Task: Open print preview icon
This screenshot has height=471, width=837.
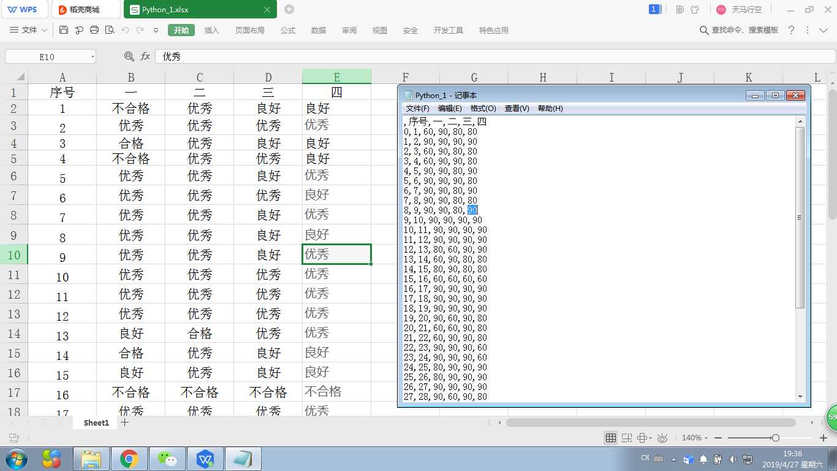Action: pyautogui.click(x=110, y=30)
